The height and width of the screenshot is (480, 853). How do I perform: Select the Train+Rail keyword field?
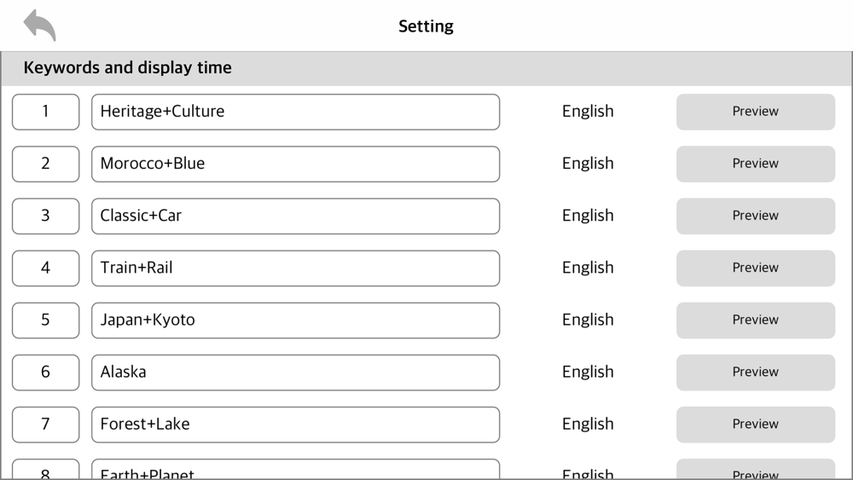click(x=295, y=268)
